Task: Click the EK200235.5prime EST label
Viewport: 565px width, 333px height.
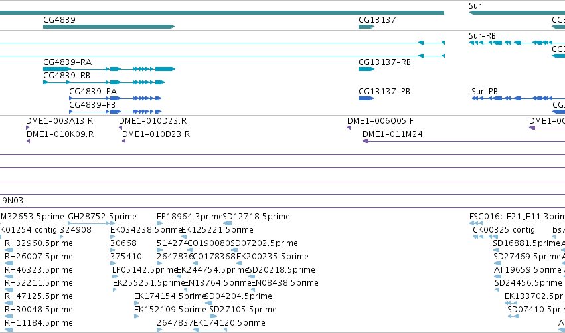Action: click(x=272, y=257)
